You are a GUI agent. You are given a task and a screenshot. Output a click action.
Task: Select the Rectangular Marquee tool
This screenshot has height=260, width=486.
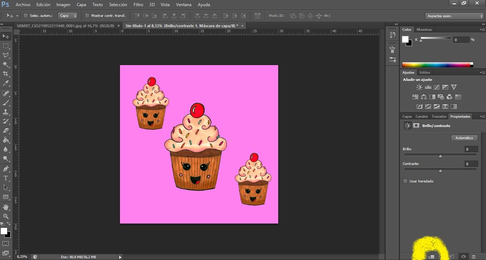tap(6, 46)
